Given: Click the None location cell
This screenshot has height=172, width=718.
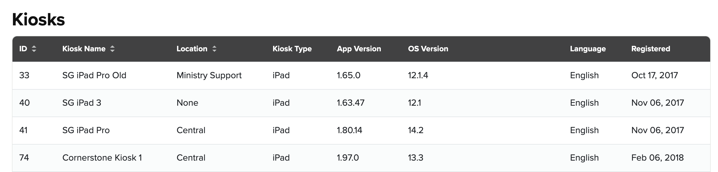Looking at the screenshot, I should click(187, 103).
